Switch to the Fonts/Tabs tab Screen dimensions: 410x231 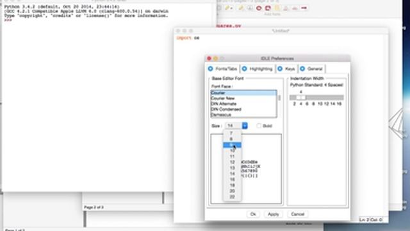223,69
